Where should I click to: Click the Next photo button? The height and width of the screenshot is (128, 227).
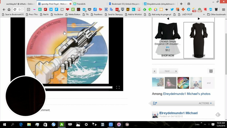pyautogui.click(x=168, y=71)
